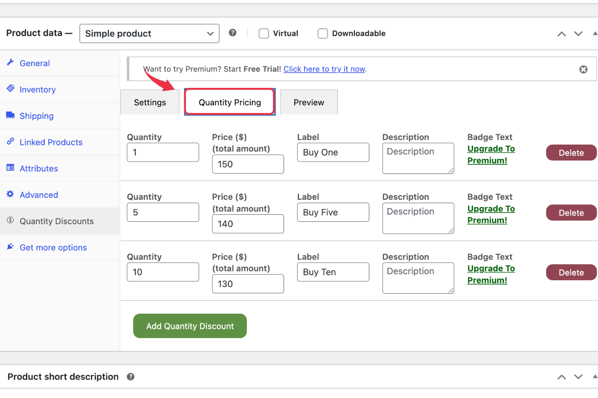Click the Advanced gear icon
The height and width of the screenshot is (398, 598).
(x=11, y=194)
